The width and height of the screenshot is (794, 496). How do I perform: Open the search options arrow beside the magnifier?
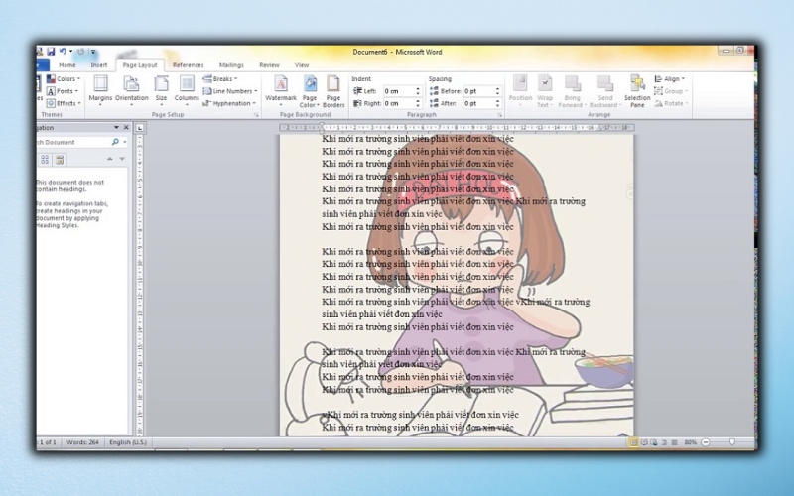125,142
